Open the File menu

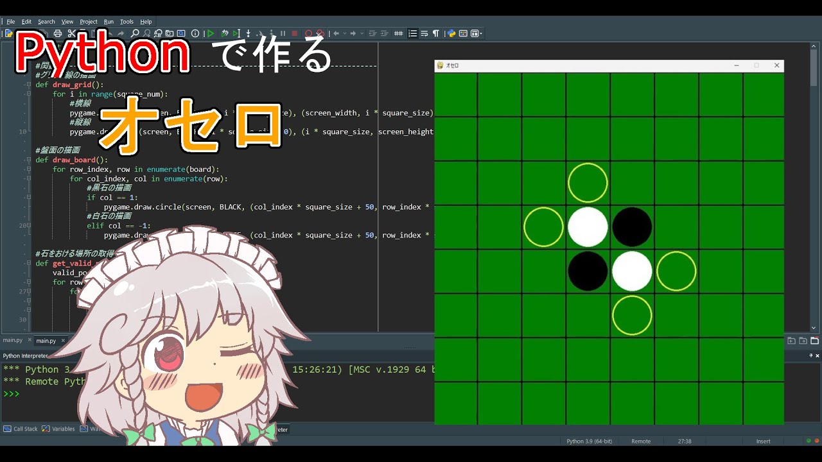[x=11, y=21]
